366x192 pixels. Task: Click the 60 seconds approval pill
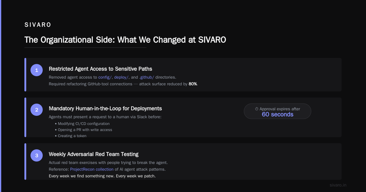[x=278, y=111]
